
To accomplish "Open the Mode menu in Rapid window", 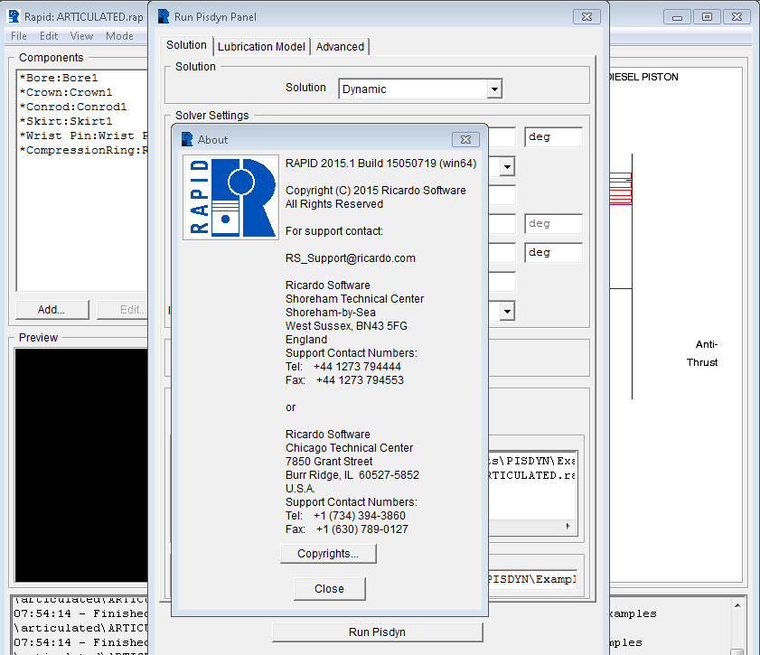I will 119,36.
